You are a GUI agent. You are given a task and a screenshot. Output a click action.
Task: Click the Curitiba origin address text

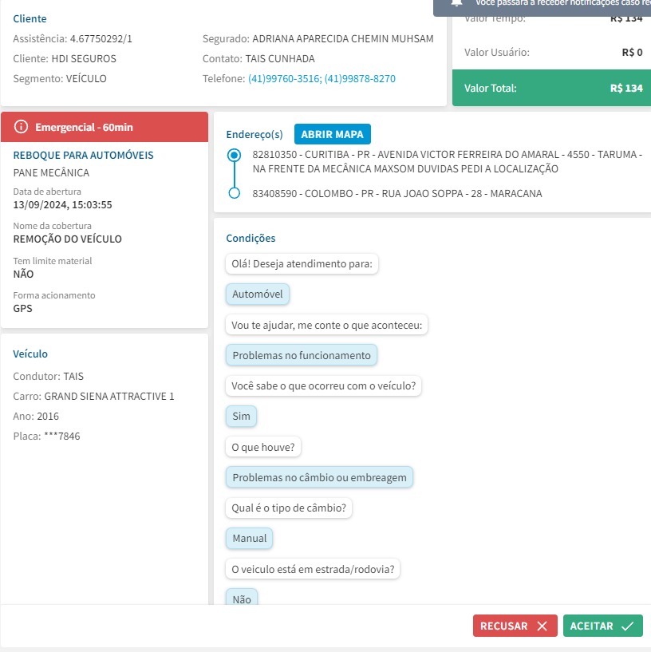[x=447, y=161]
